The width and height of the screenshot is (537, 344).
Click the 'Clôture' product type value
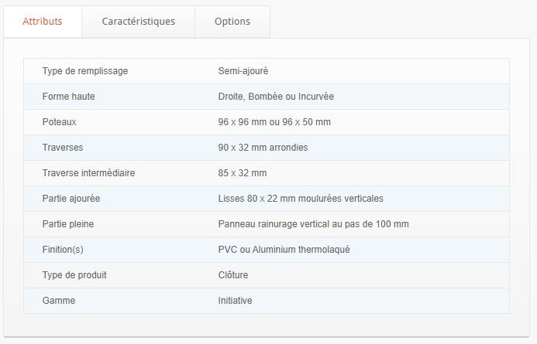coord(233,275)
